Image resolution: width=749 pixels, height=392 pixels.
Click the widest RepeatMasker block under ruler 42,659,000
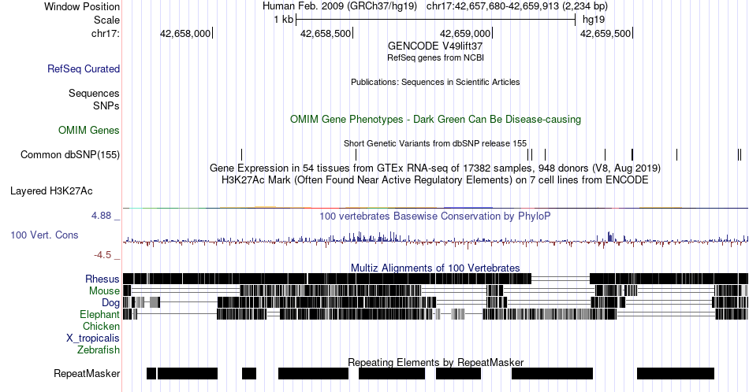click(x=552, y=373)
